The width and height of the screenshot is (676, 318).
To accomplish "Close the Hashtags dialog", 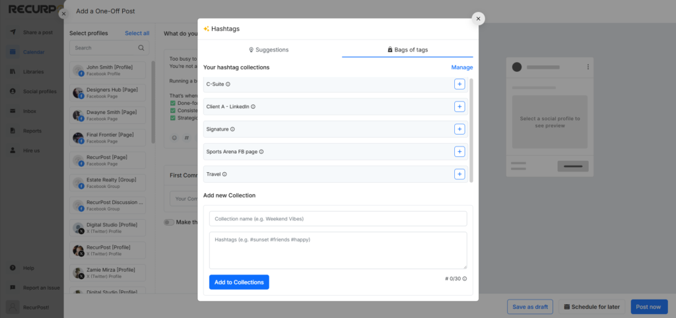I will click(x=478, y=18).
